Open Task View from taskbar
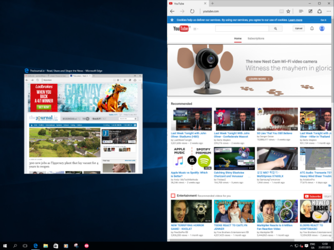This screenshot has width=334, height=250. coord(25,246)
